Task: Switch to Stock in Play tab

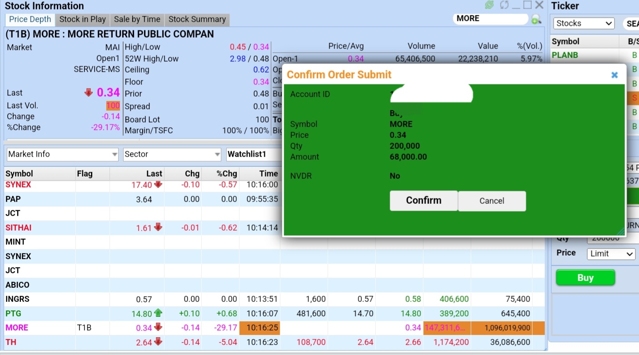Action: (82, 19)
